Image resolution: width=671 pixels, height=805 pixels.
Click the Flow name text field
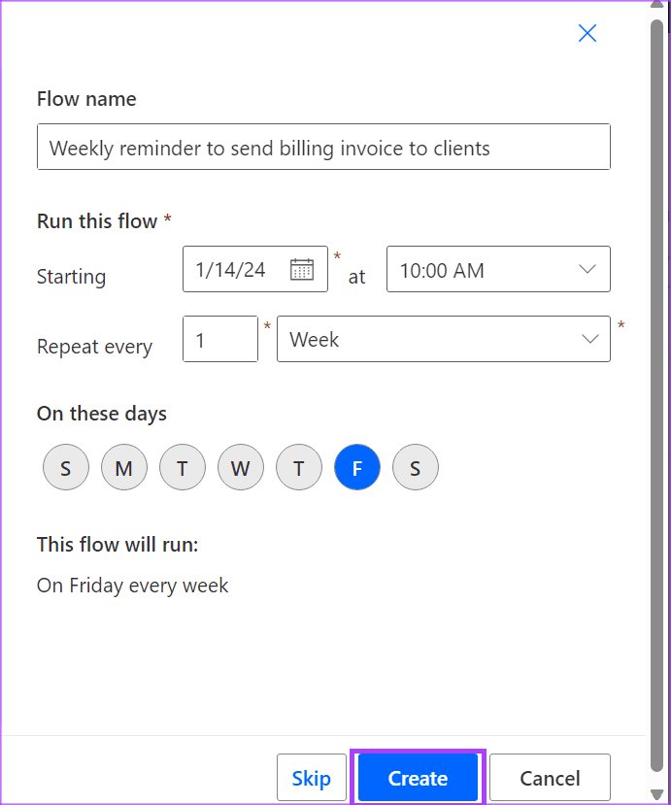click(x=323, y=148)
